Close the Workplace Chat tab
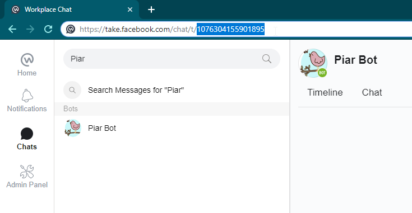Image resolution: width=412 pixels, height=213 pixels. point(130,10)
